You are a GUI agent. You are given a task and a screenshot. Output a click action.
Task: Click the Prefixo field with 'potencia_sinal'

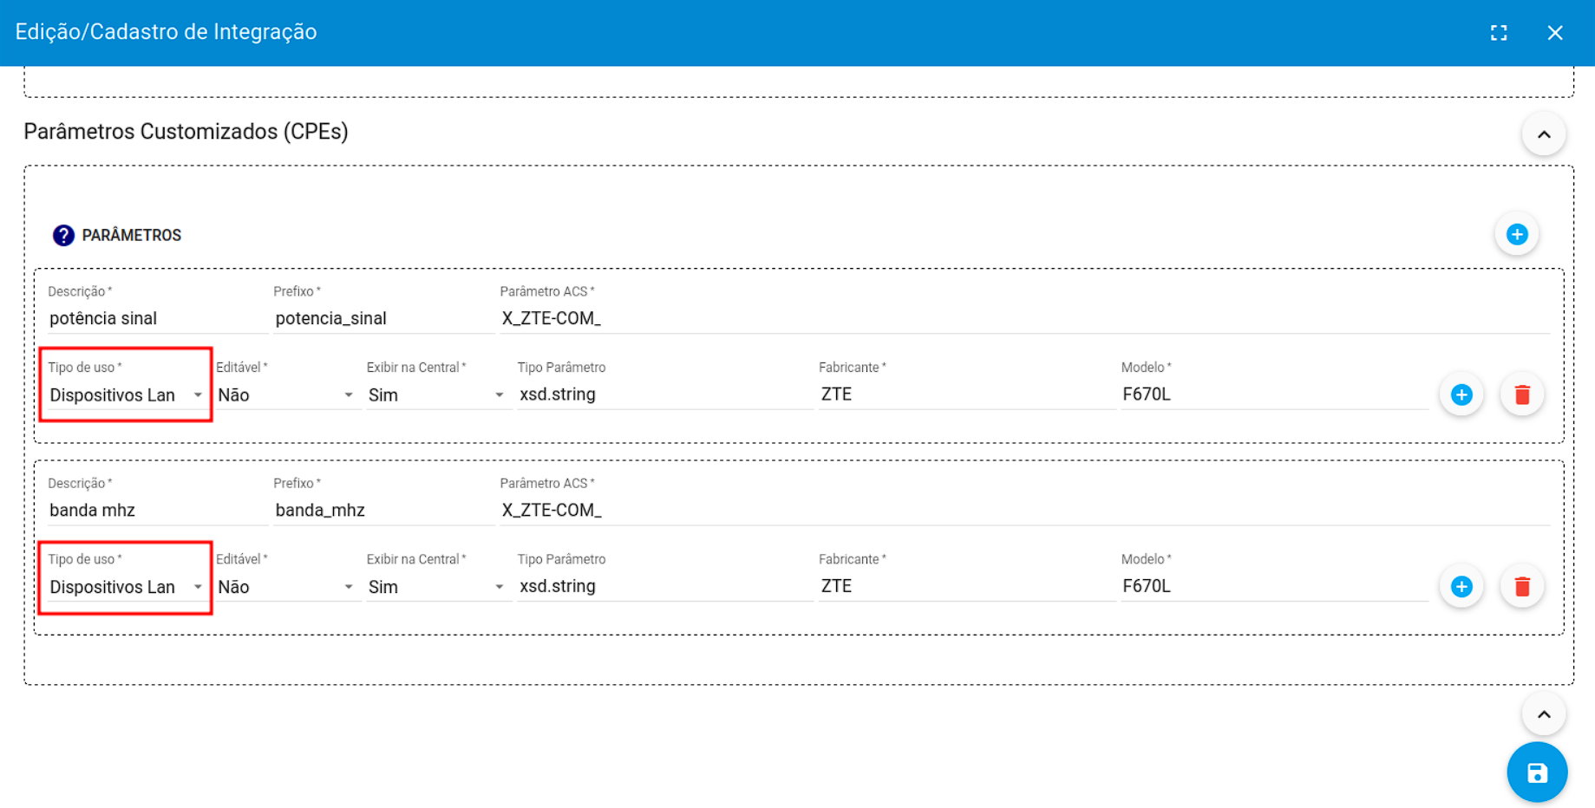(x=382, y=318)
